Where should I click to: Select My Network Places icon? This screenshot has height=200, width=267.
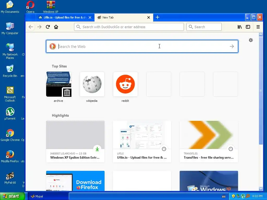[x=10, y=51]
